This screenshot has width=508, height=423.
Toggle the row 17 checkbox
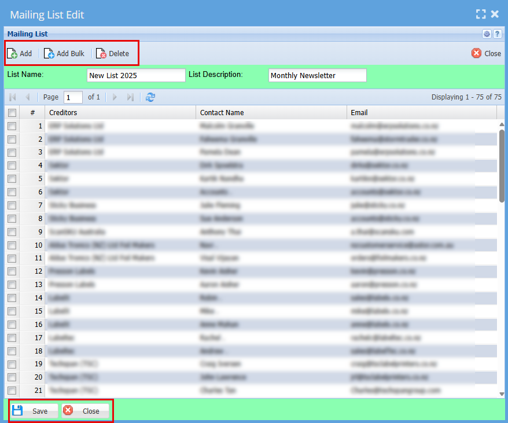click(12, 338)
